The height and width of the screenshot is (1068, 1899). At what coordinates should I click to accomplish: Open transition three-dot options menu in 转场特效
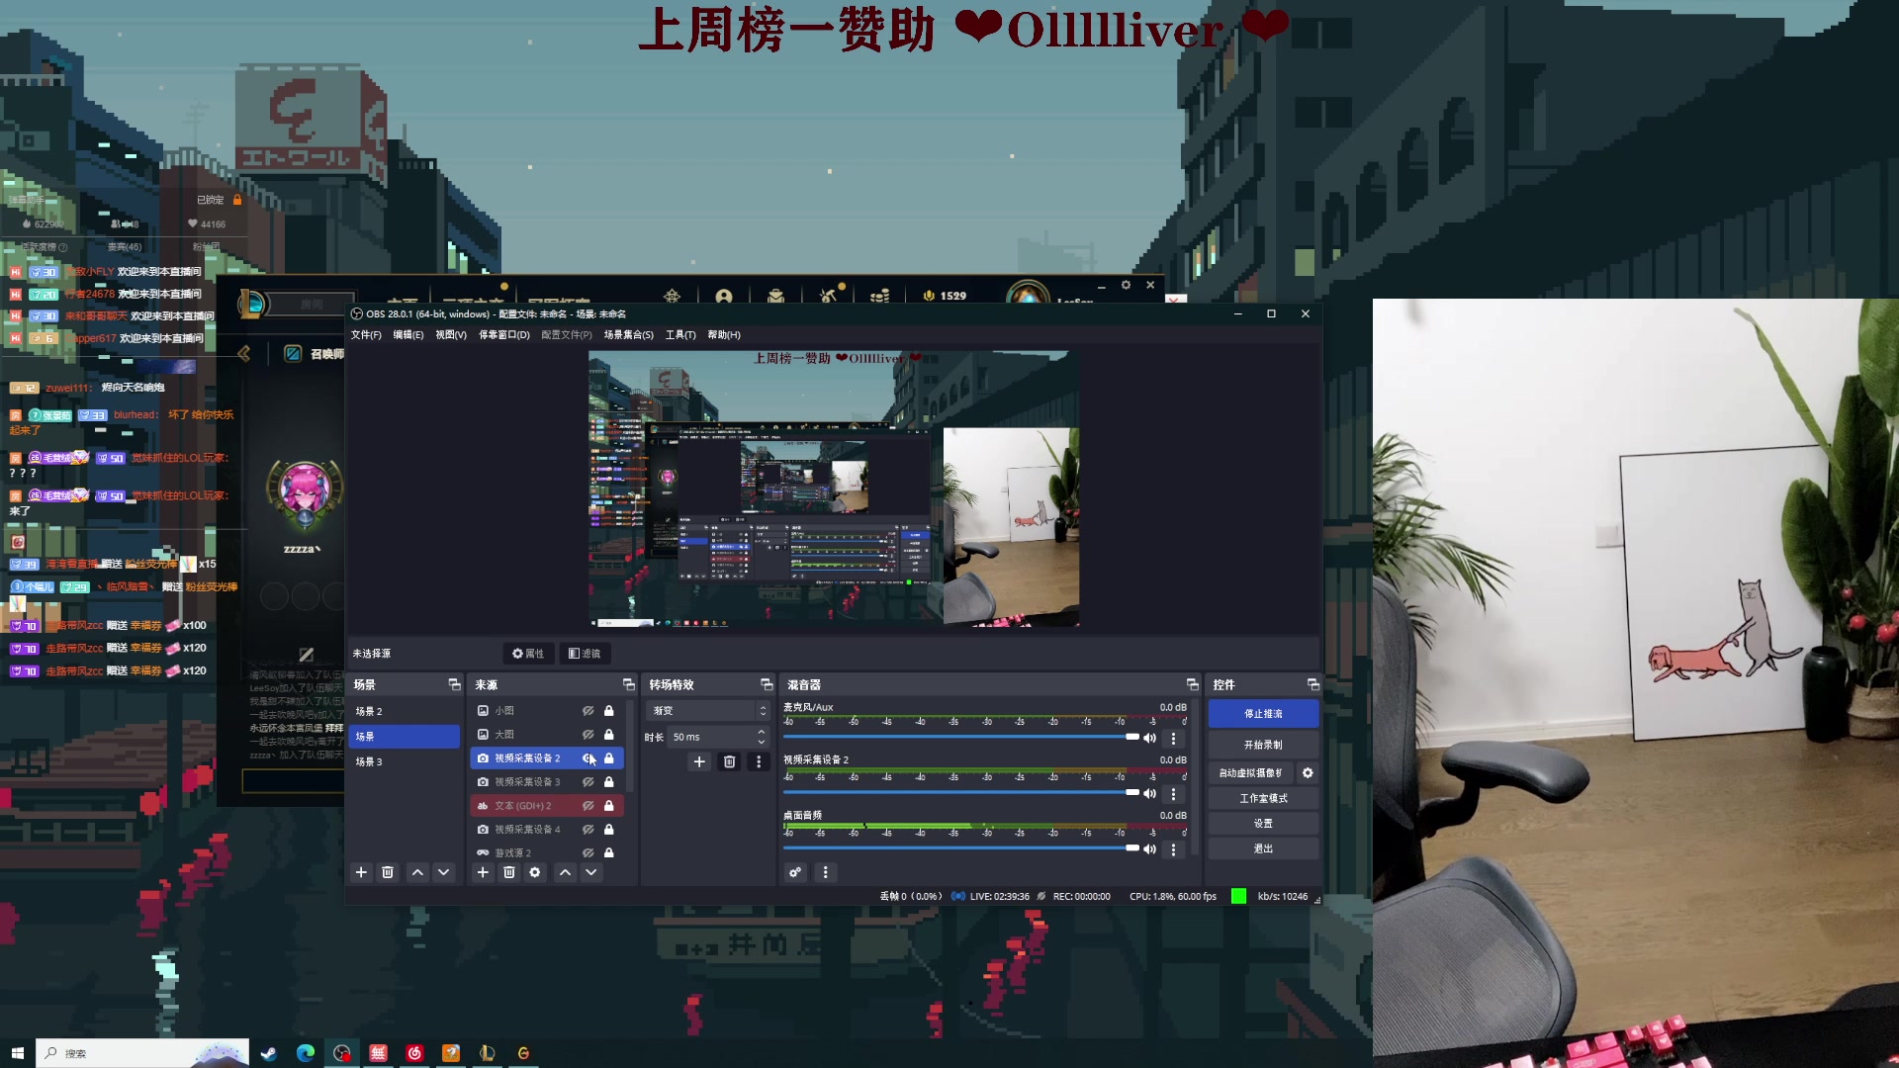(x=759, y=761)
